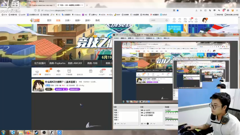Open the notification bell icon in Douyu header
Screen dimensions: 240x135
pyautogui.click(x=196, y=19)
